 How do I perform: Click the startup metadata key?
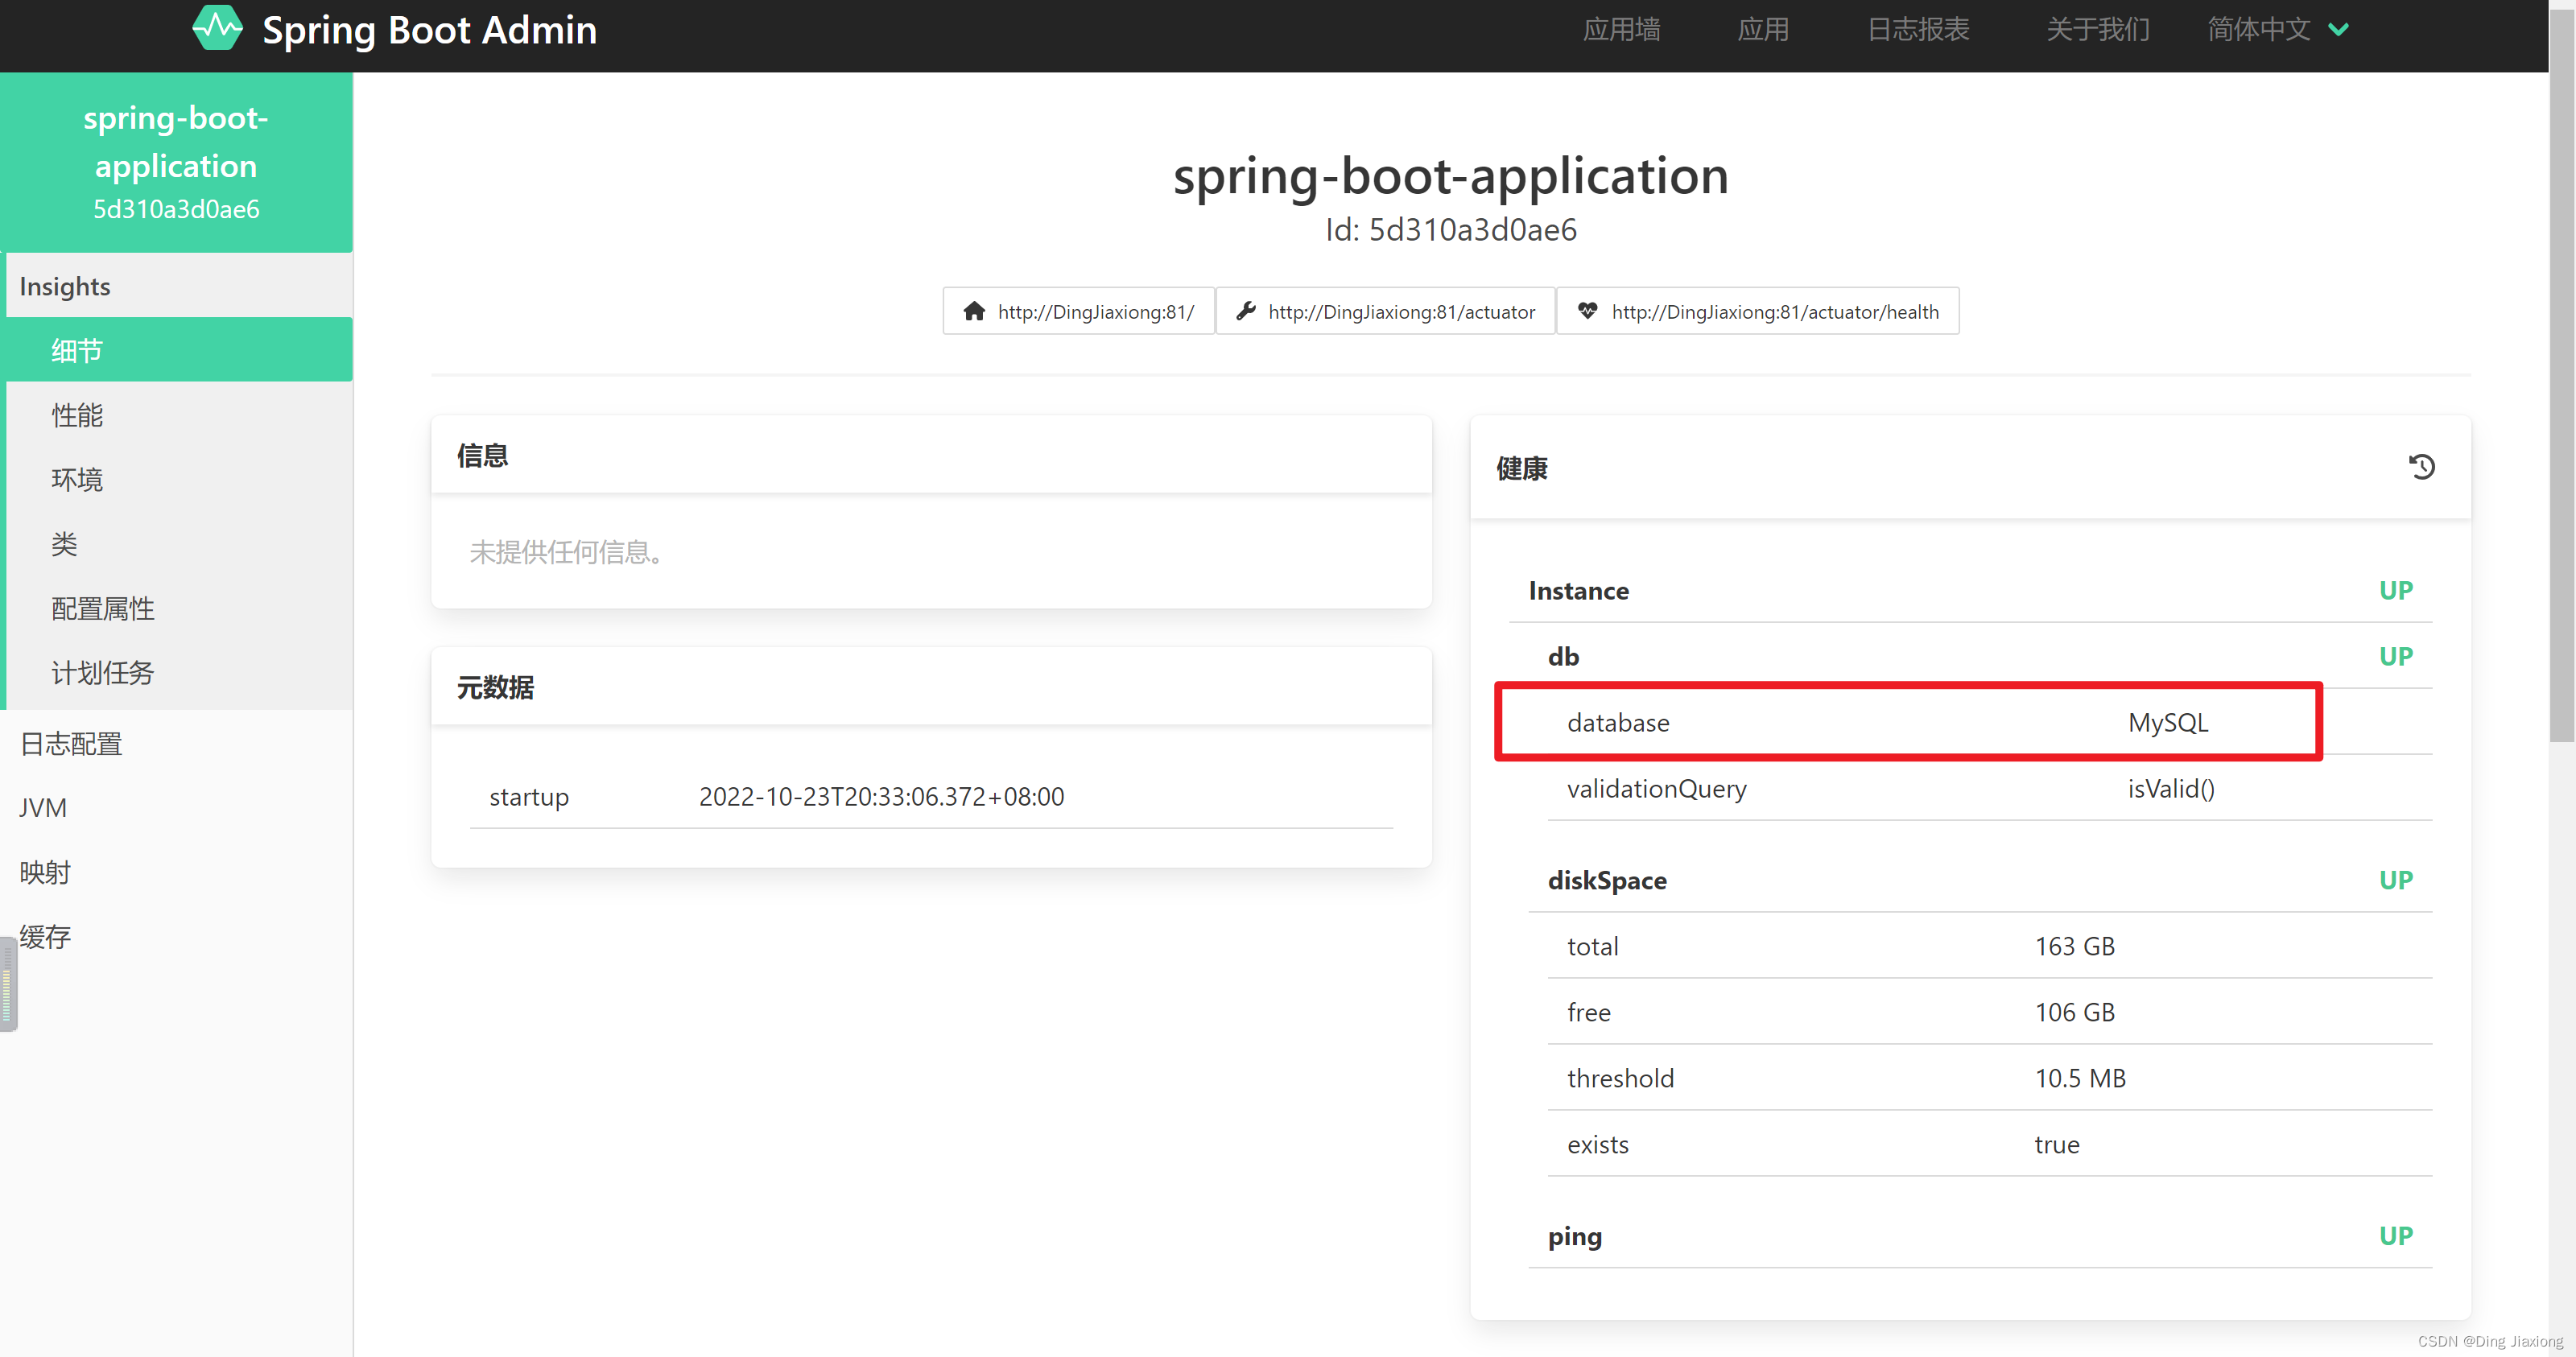(529, 797)
